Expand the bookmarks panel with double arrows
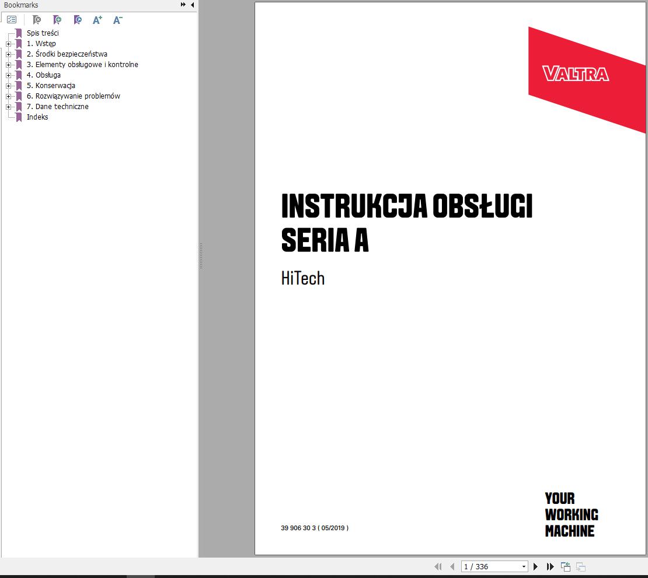This screenshot has height=578, width=648. (183, 5)
